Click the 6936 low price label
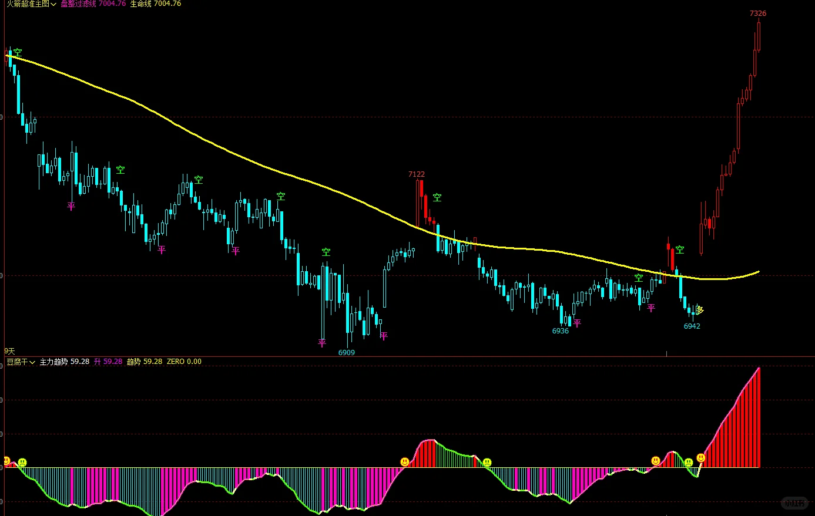815x516 pixels. click(x=561, y=331)
